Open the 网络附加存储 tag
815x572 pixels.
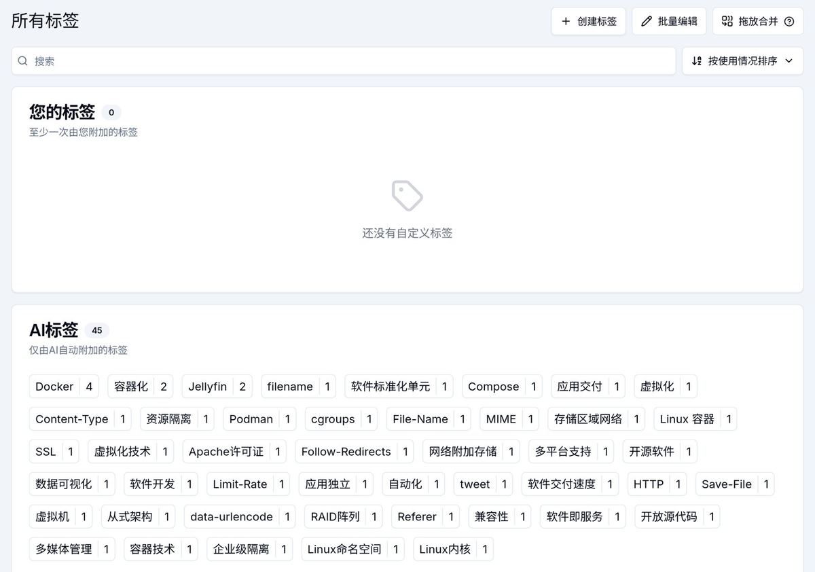point(471,452)
